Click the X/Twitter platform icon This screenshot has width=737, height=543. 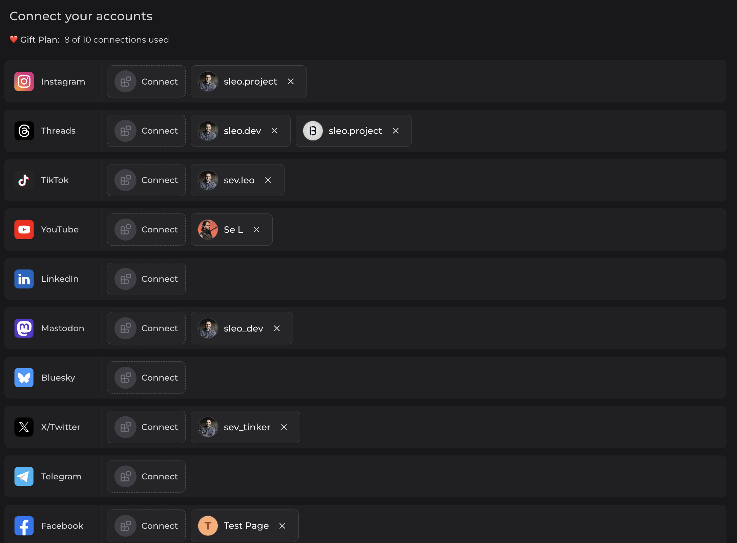coord(24,427)
